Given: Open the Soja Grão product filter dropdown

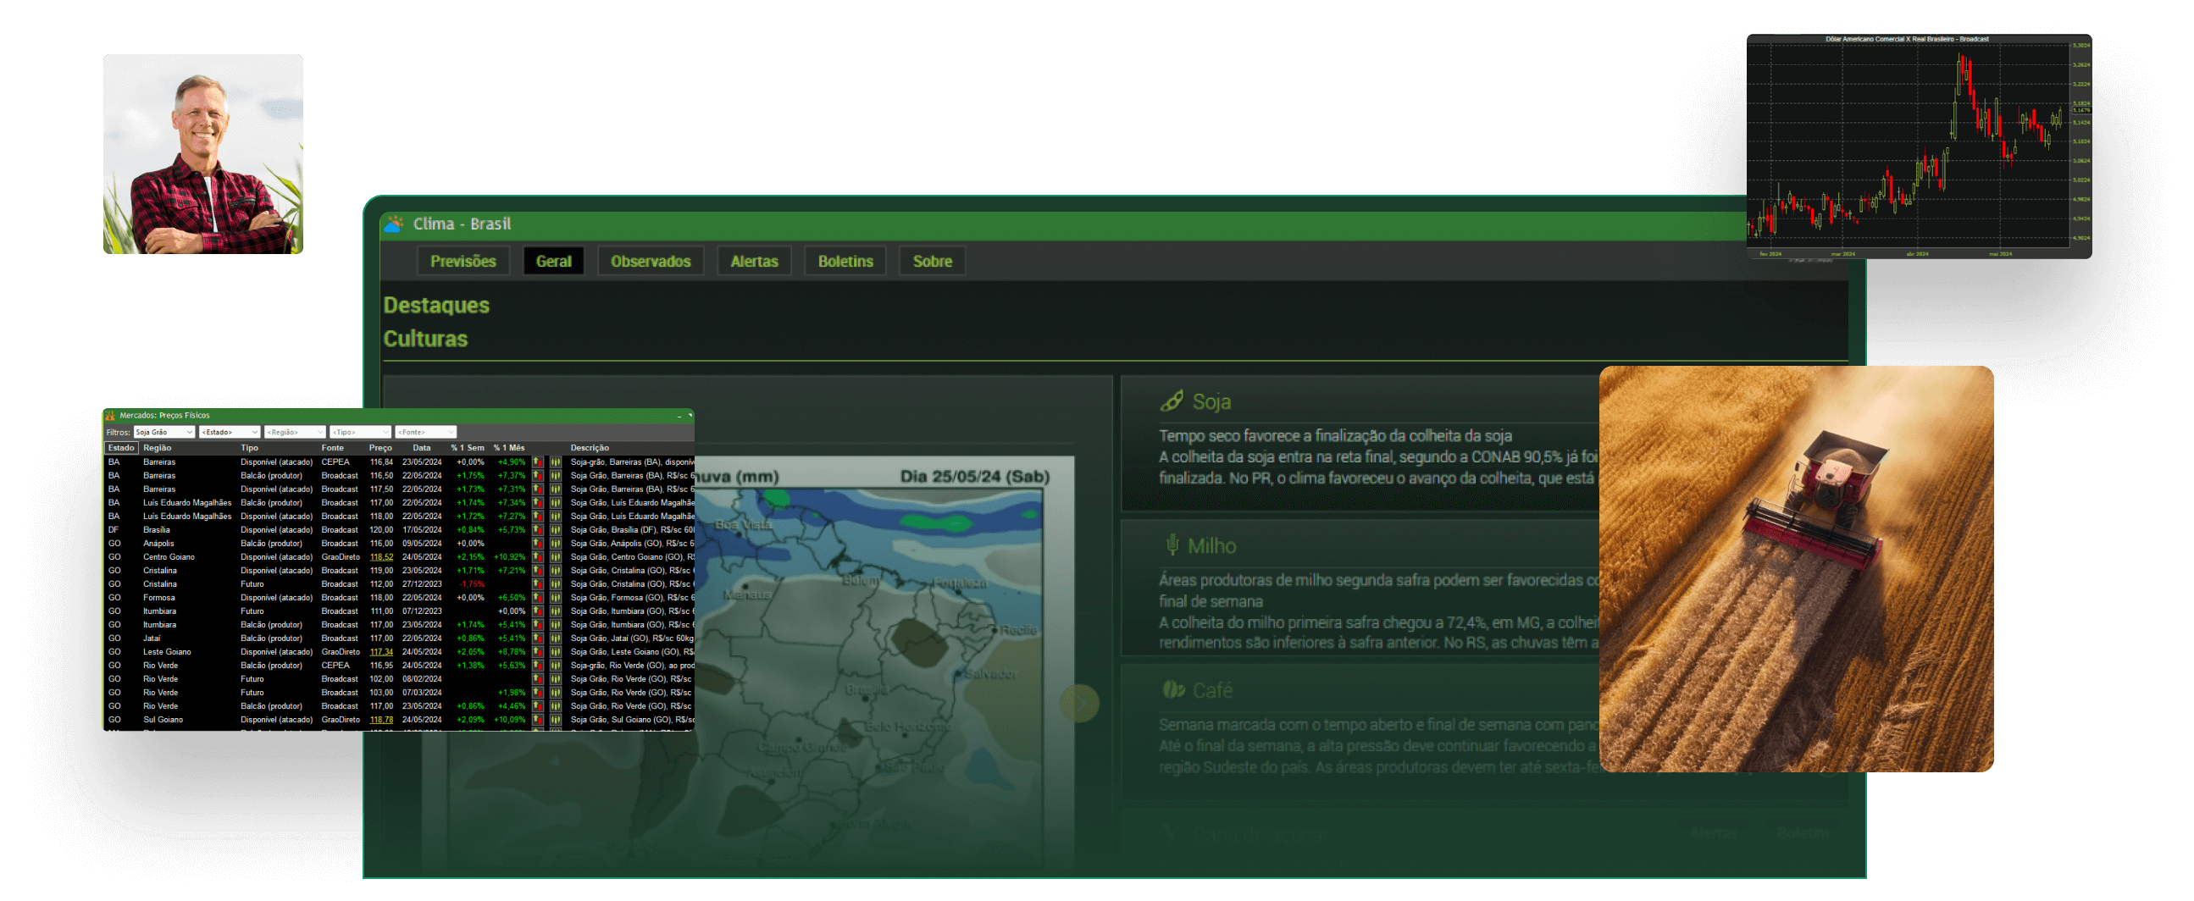Looking at the screenshot, I should 164,433.
